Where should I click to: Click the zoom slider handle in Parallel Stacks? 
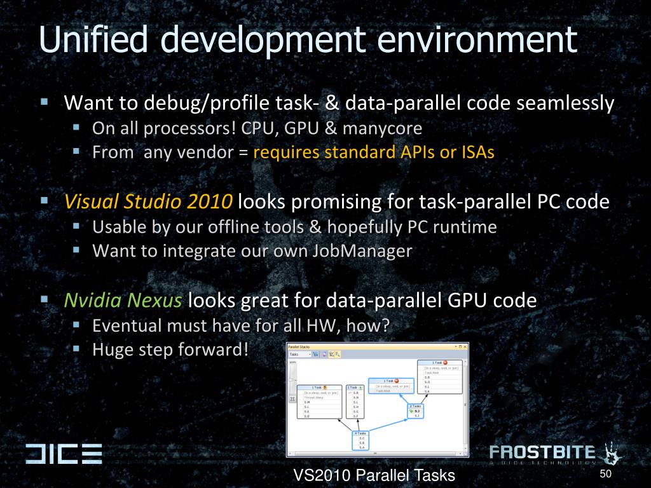292,380
